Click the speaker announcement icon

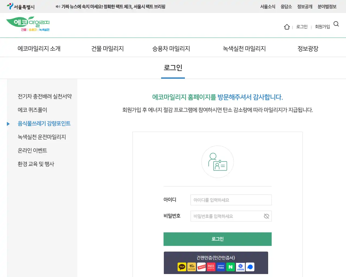click(58, 6)
